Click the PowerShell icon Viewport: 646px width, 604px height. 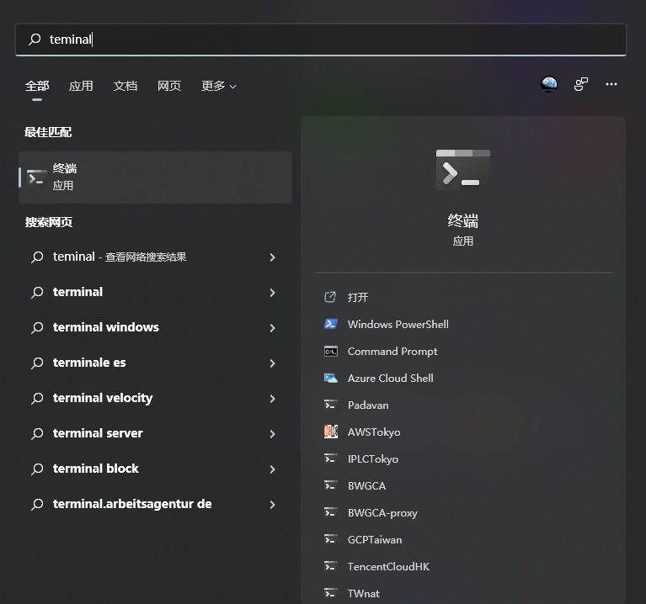(x=331, y=324)
